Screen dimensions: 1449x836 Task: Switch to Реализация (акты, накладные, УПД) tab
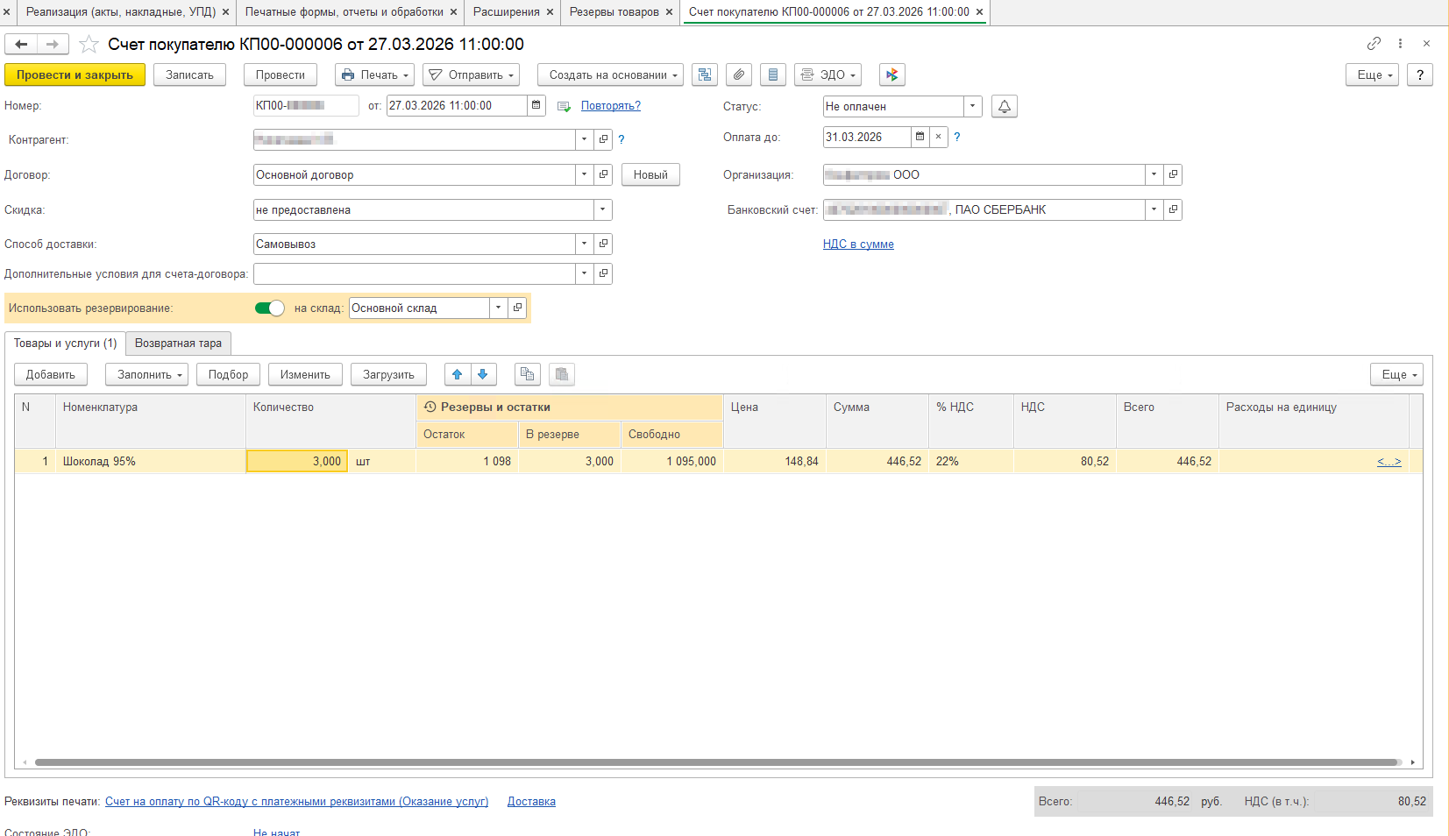click(x=120, y=12)
